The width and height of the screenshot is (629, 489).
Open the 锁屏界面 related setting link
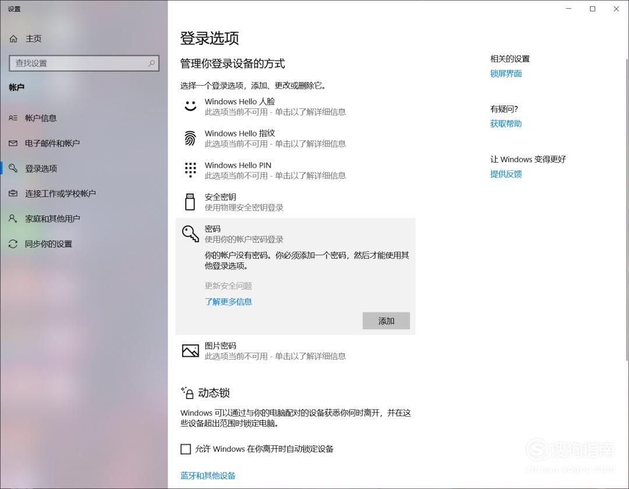coord(506,73)
